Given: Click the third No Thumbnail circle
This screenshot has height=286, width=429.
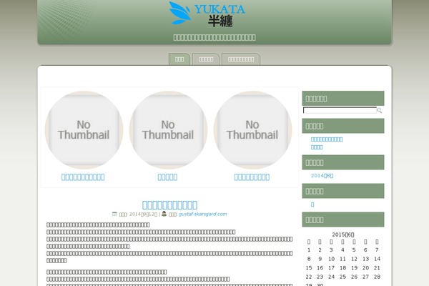Looking at the screenshot, I should coord(252,129).
